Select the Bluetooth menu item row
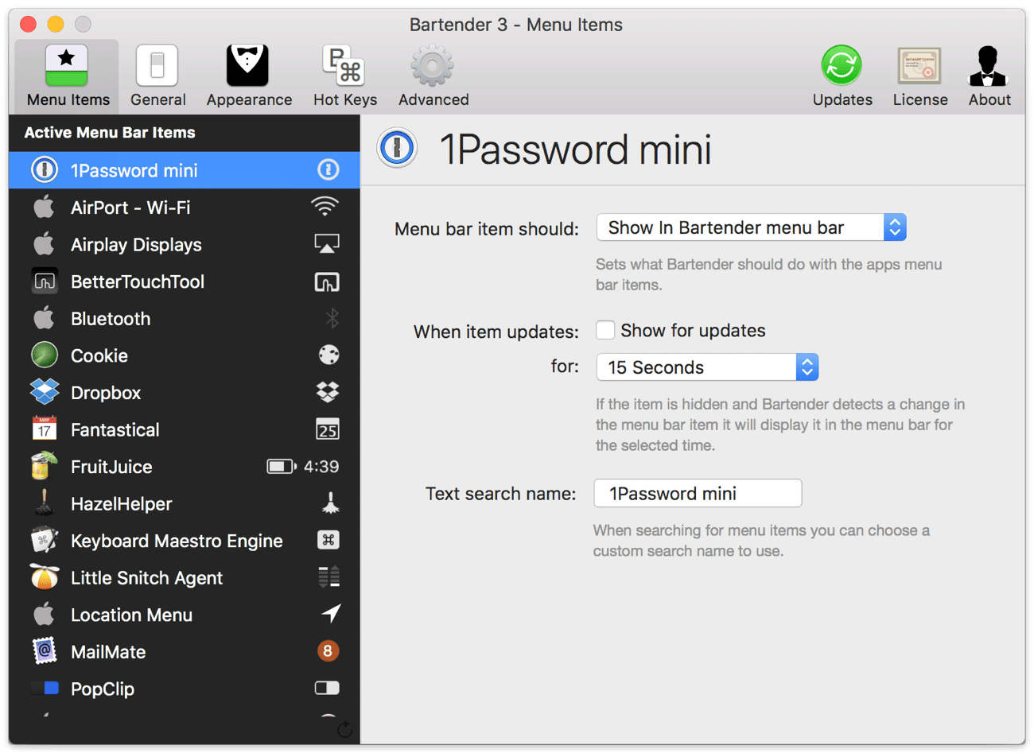 (185, 318)
